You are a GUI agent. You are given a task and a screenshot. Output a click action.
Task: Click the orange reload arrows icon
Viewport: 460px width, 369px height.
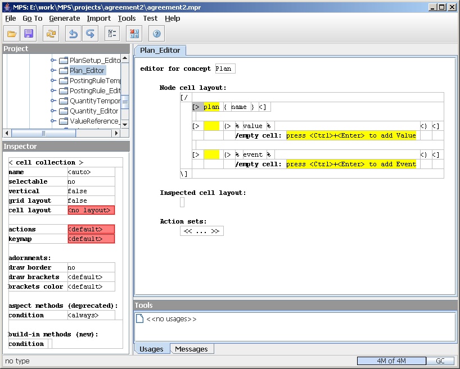click(51, 34)
